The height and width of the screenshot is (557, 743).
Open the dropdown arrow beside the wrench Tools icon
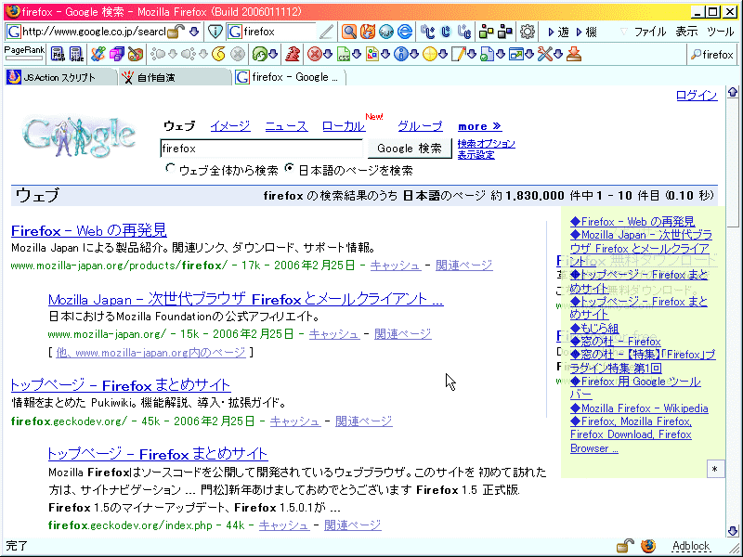click(x=558, y=55)
